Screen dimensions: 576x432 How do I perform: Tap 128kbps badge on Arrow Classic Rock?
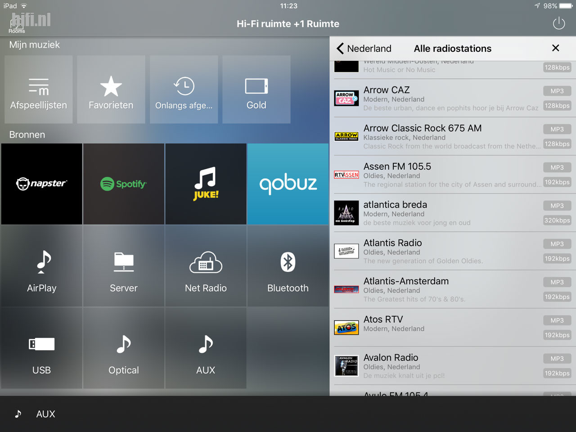tap(557, 144)
